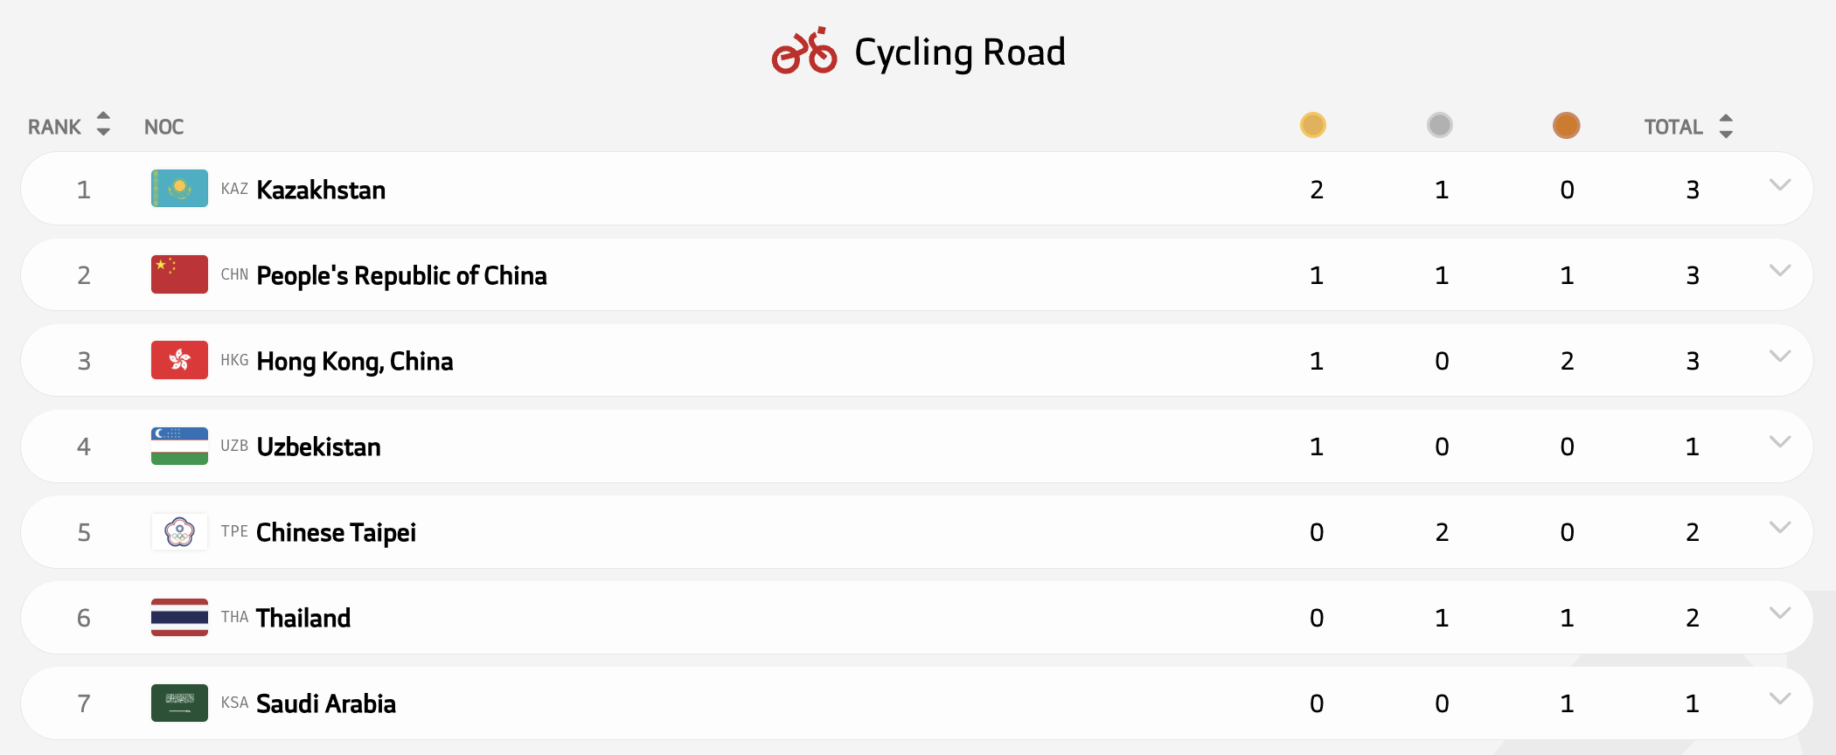The height and width of the screenshot is (755, 1836).
Task: Click the Hong Kong, China flag icon
Action: (x=179, y=360)
